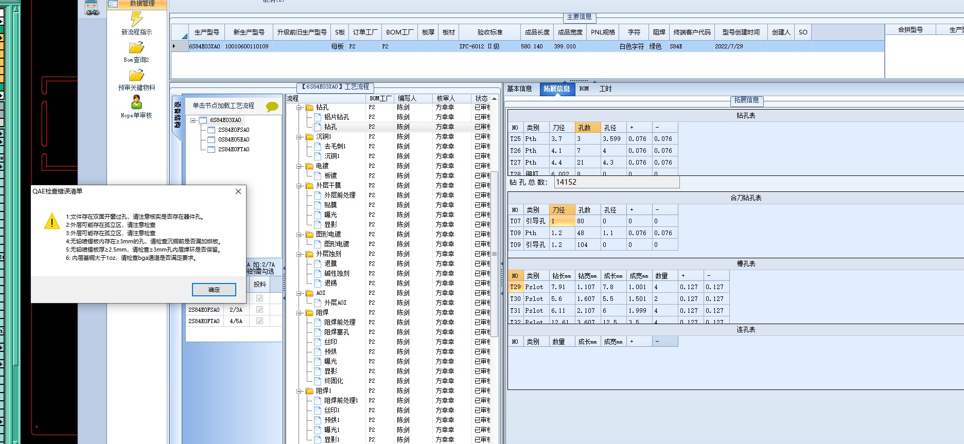Toggle 投料 checkbox for 2S84E0FSA0 row
964x444 pixels.
click(259, 310)
